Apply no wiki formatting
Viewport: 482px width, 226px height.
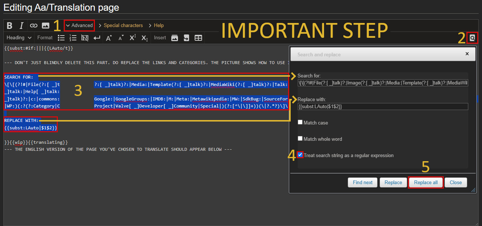click(x=85, y=38)
